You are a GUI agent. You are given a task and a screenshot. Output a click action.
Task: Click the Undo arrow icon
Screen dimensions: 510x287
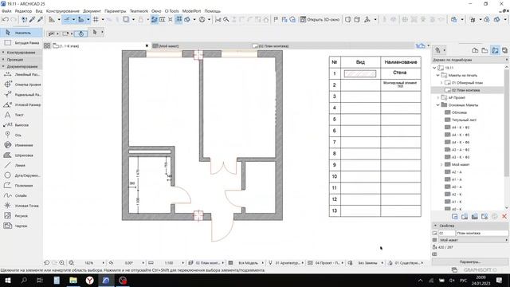point(6,19)
